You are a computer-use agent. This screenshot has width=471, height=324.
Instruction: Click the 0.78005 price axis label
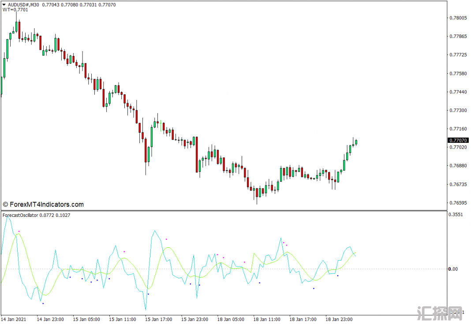[x=458, y=18]
